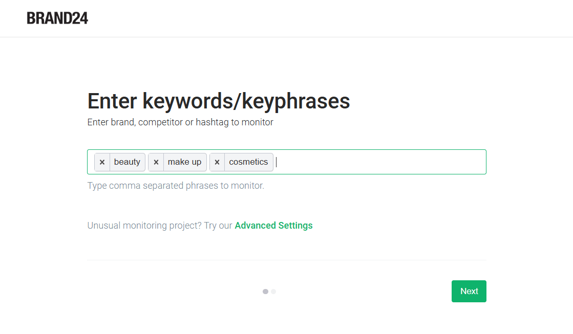573x334 pixels.
Task: Click the 'Enter brand, competitor or hashtag' subtitle
Action: [180, 122]
